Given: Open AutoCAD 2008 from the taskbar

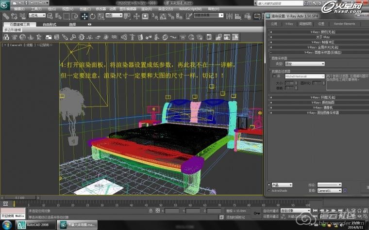Looking at the screenshot, I should pos(35,225).
